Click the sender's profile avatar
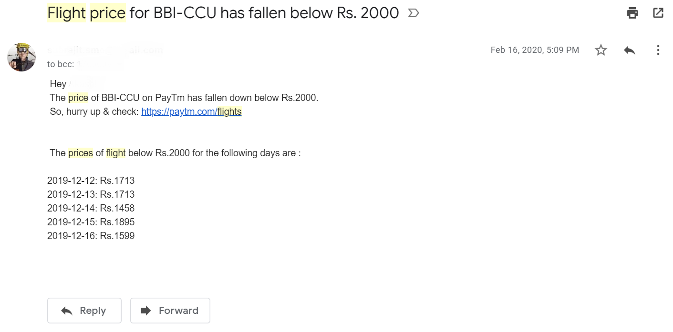Image resolution: width=673 pixels, height=332 pixels. pyautogui.click(x=21, y=57)
